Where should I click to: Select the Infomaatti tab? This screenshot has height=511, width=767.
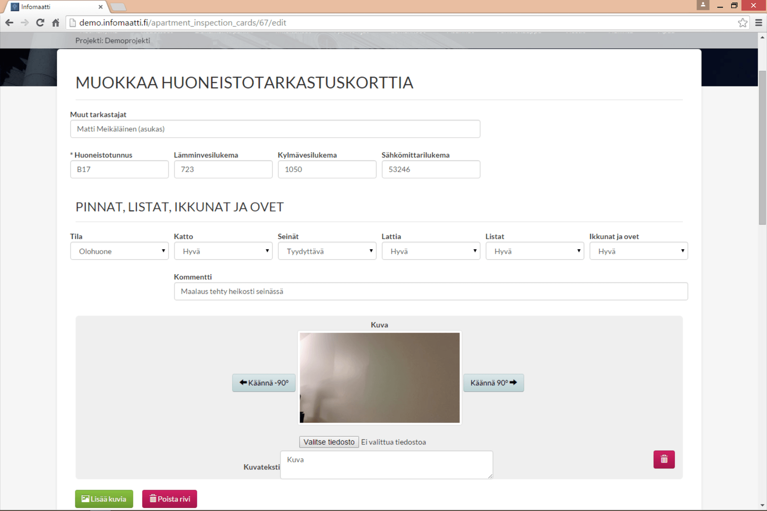click(x=56, y=7)
